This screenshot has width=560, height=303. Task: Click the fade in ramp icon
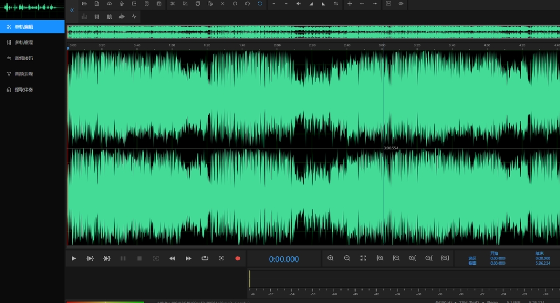coord(311,4)
